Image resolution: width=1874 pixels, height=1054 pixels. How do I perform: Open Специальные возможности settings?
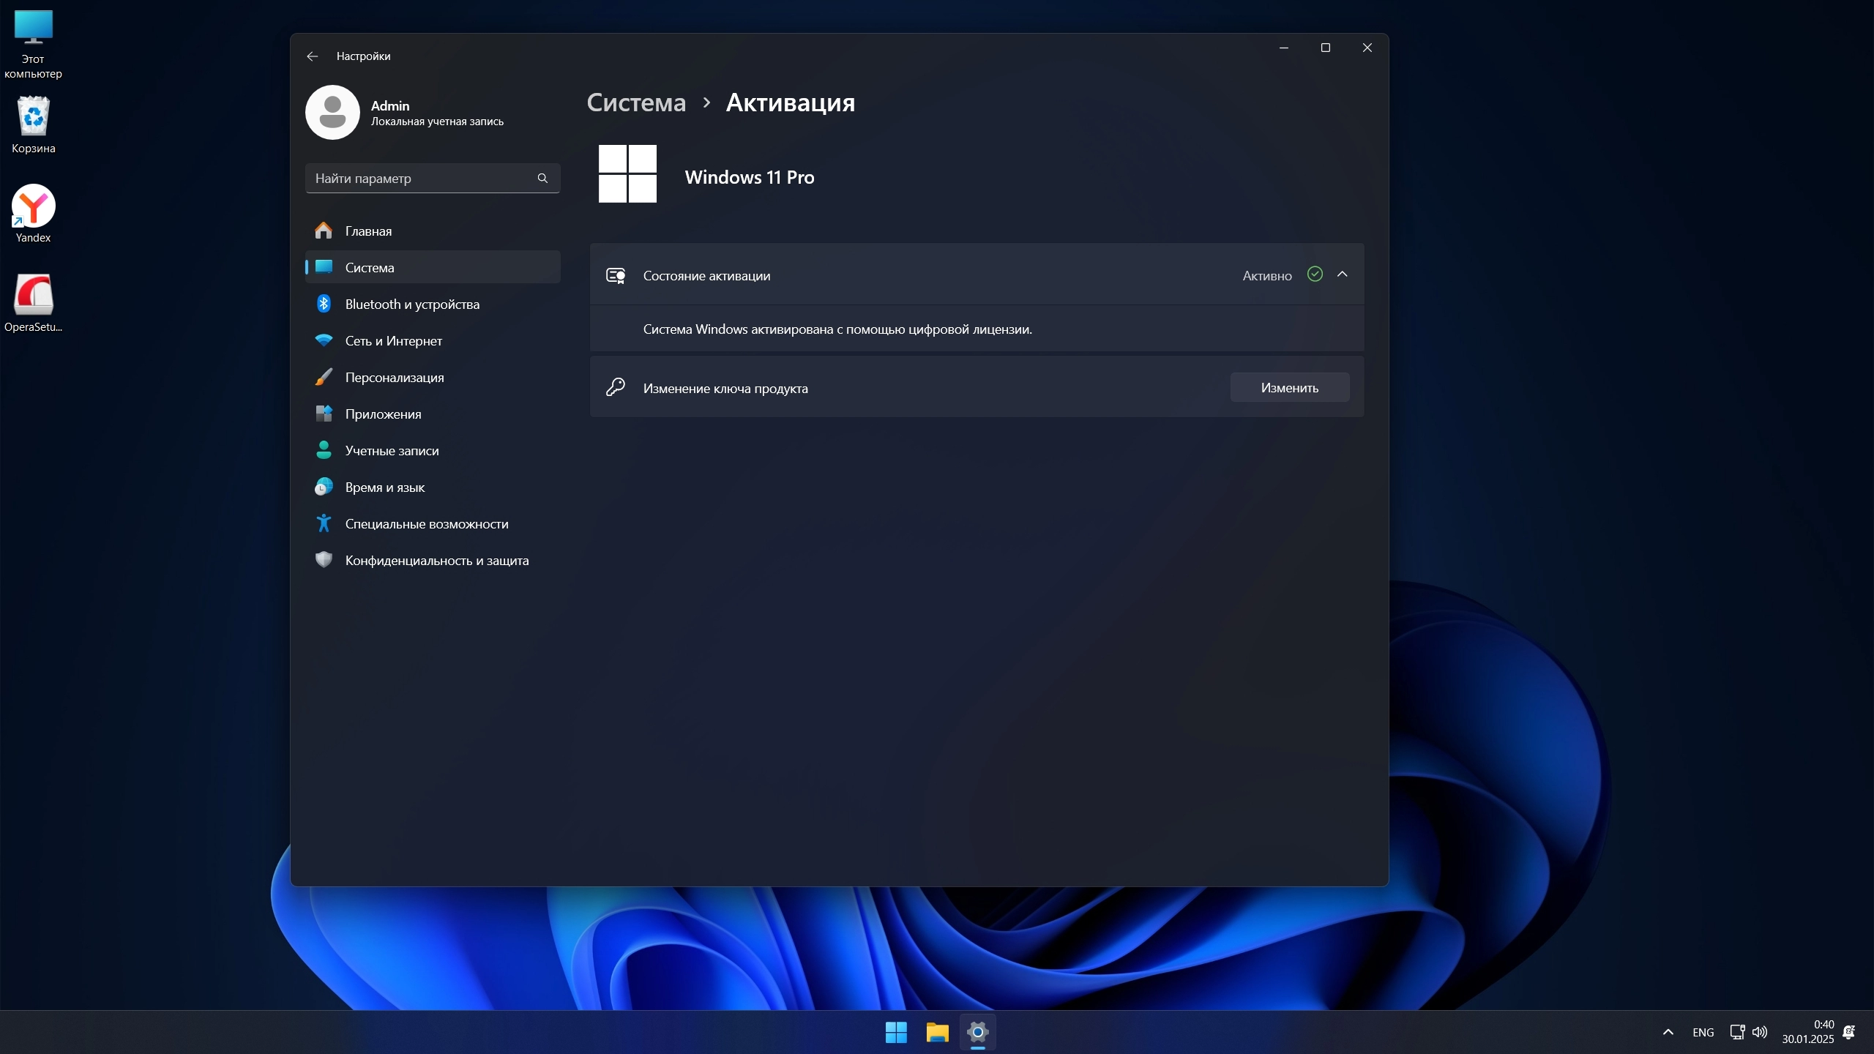pos(426,524)
